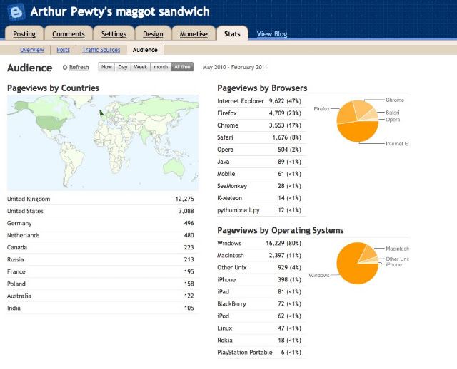Select the Stats tab
The image size is (457, 369).
pos(232,34)
